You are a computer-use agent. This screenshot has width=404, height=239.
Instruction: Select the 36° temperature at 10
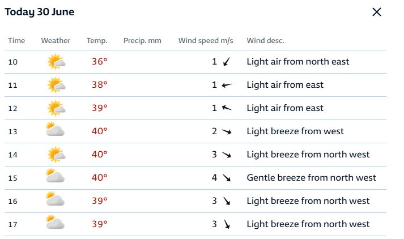tap(100, 62)
